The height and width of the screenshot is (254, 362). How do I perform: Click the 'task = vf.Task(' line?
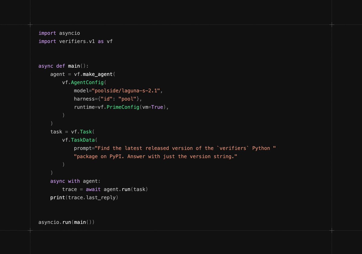(x=72, y=132)
